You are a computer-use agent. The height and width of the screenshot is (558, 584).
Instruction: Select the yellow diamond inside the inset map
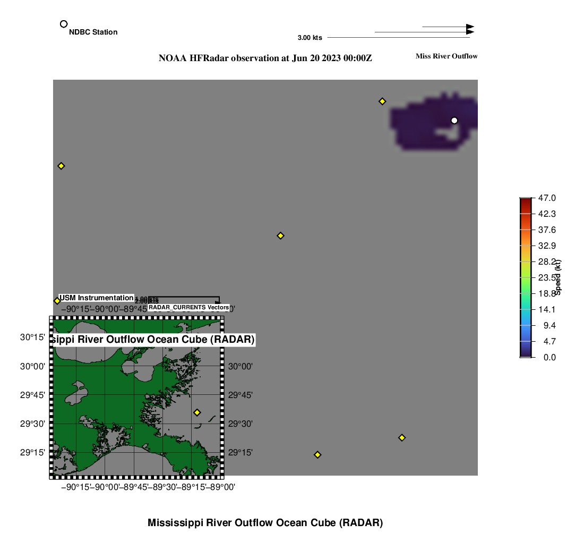point(197,412)
